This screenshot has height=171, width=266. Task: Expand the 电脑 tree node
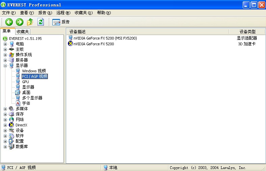tap(5, 44)
